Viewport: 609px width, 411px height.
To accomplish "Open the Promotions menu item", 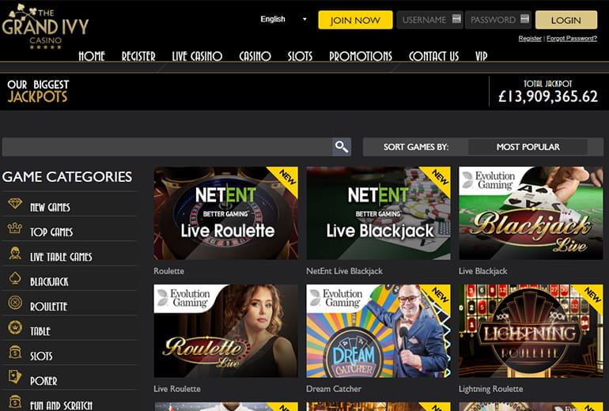I will 361,56.
